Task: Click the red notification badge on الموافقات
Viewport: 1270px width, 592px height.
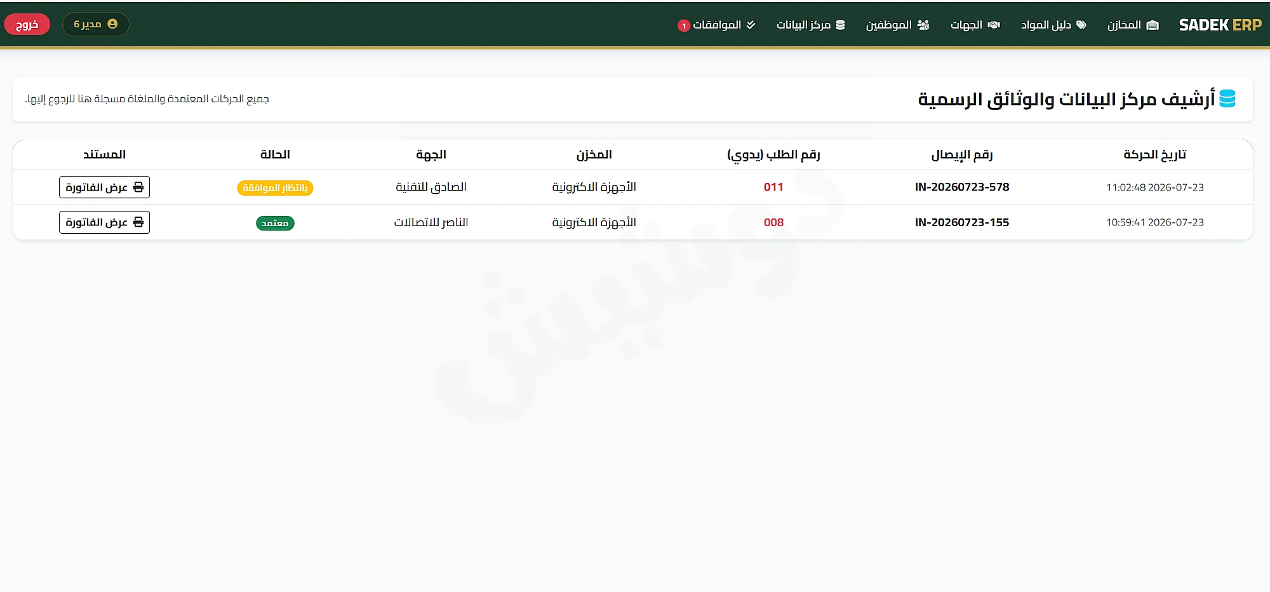Action: point(684,26)
